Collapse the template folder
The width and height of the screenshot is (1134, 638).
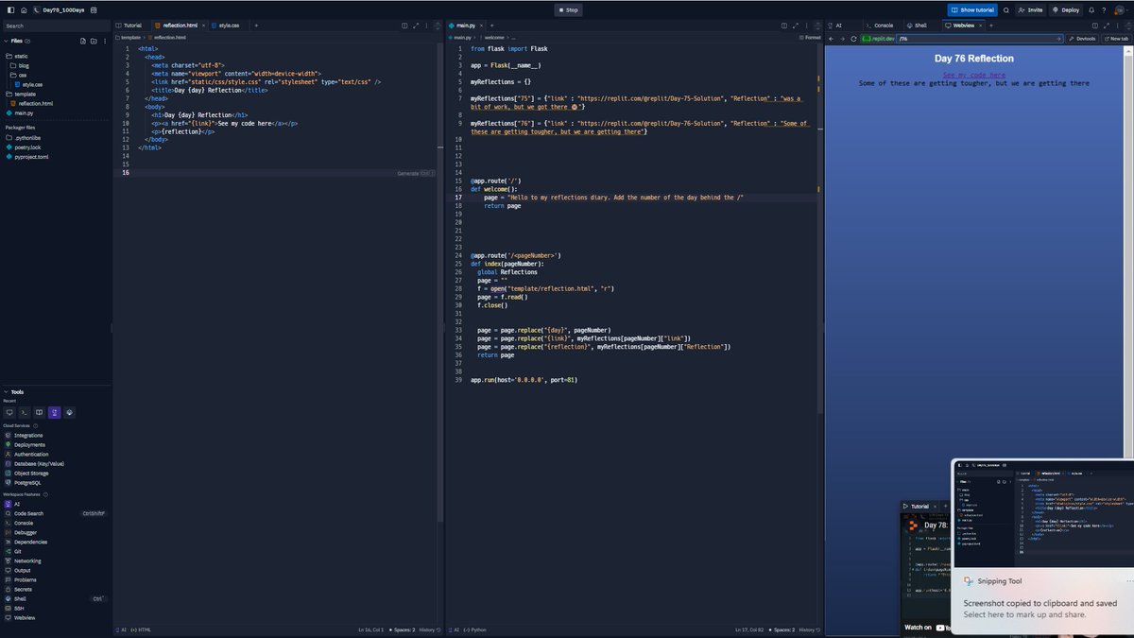(21, 94)
